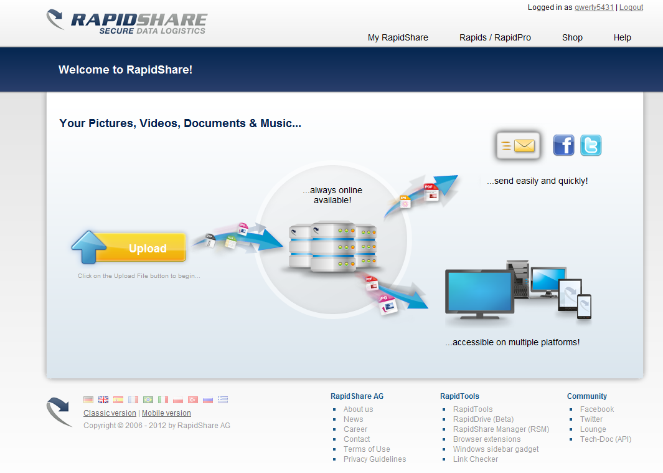Click the email envelope share icon

518,145
